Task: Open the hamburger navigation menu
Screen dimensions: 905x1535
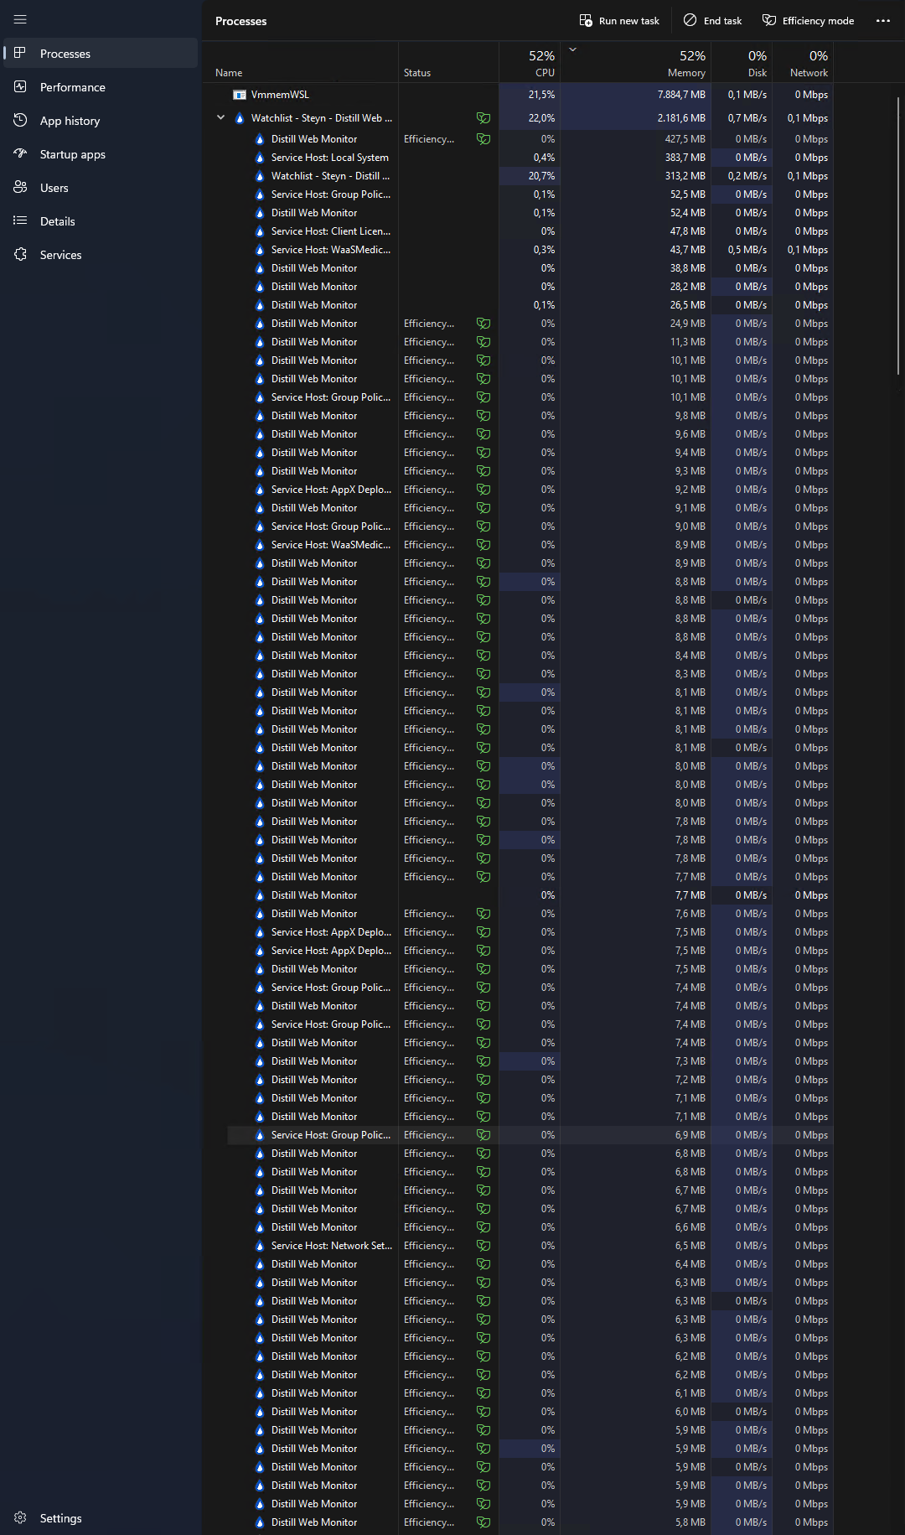Action: pyautogui.click(x=20, y=19)
